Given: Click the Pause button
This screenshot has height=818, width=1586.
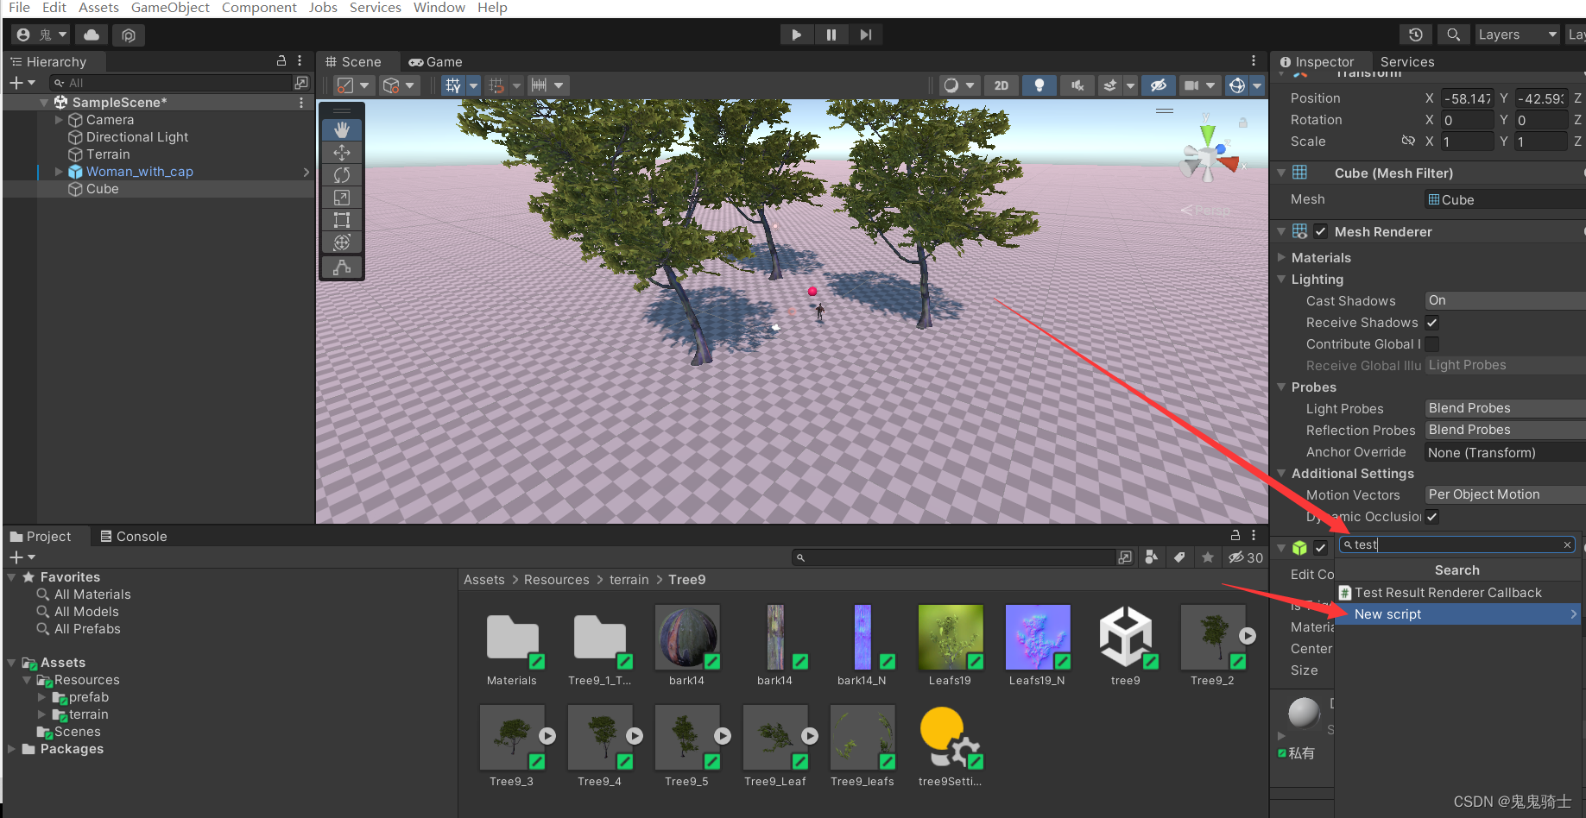Looking at the screenshot, I should click(831, 35).
